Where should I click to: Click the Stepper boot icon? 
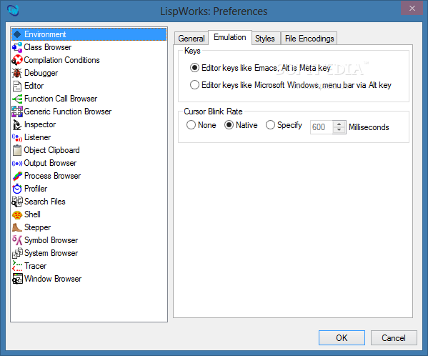pyautogui.click(x=17, y=227)
